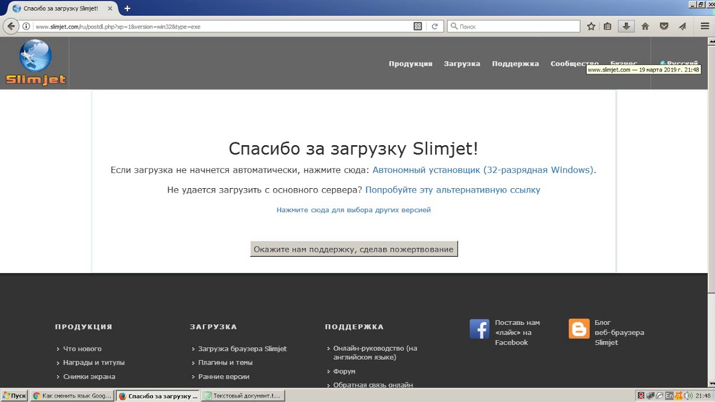
Task: Click 'Нажмите сюда для выбора других версией'
Action: [x=354, y=210]
